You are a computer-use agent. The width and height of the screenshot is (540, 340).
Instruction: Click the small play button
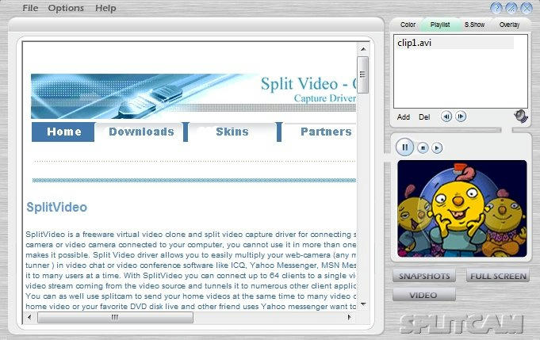pyautogui.click(x=437, y=148)
